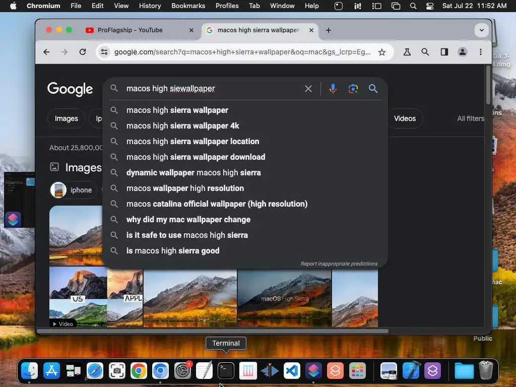Switch to ProFlagship - YouTube tab

(139, 30)
